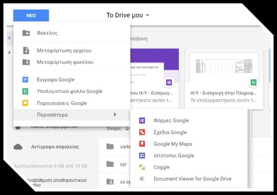This screenshot has height=195, width=277.
Task: Click the green Coggle icon
Action: [x=142, y=167]
